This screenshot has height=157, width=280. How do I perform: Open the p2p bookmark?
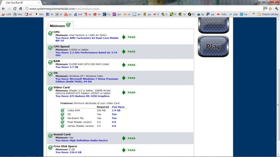click(x=233, y=15)
